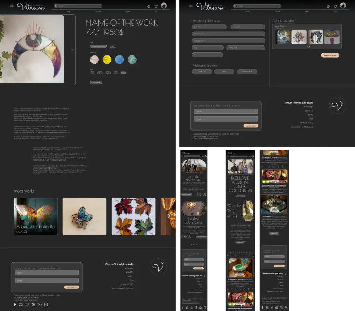
Task: Select the last size option pill
Action: point(123,73)
